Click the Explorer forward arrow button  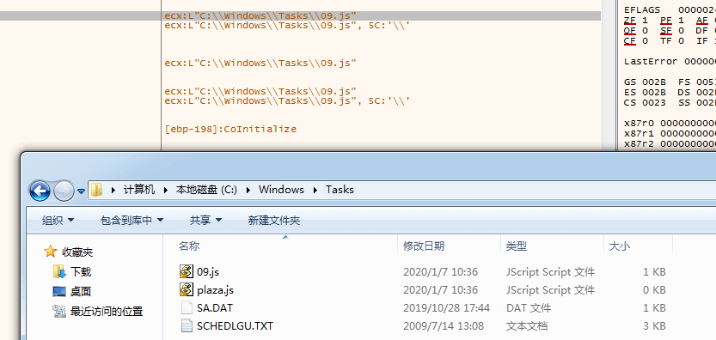pyautogui.click(x=64, y=191)
